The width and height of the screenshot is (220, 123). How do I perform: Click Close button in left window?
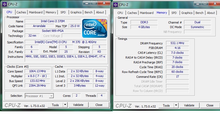99,105
